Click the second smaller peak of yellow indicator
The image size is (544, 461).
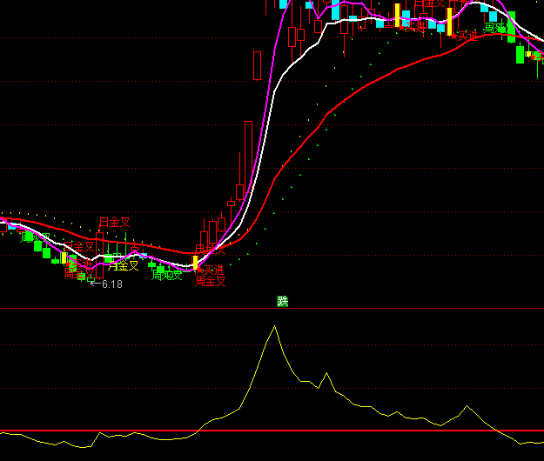click(326, 374)
